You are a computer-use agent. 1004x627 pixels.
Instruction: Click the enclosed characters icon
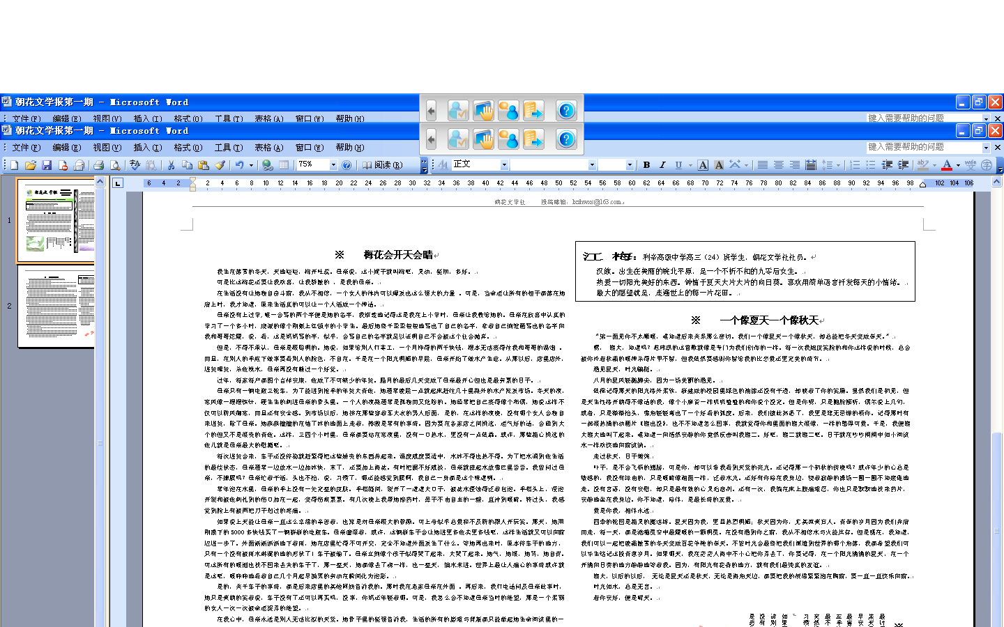point(987,165)
